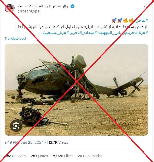Open the three-dots more options menu

coord(146,6)
